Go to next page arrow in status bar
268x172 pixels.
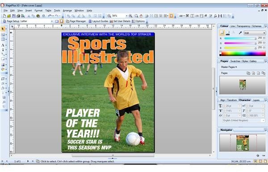(28, 161)
